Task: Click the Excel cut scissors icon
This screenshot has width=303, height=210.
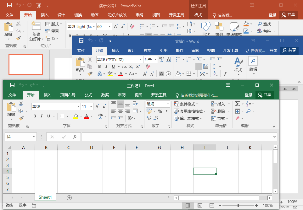Action: [x=21, y=104]
